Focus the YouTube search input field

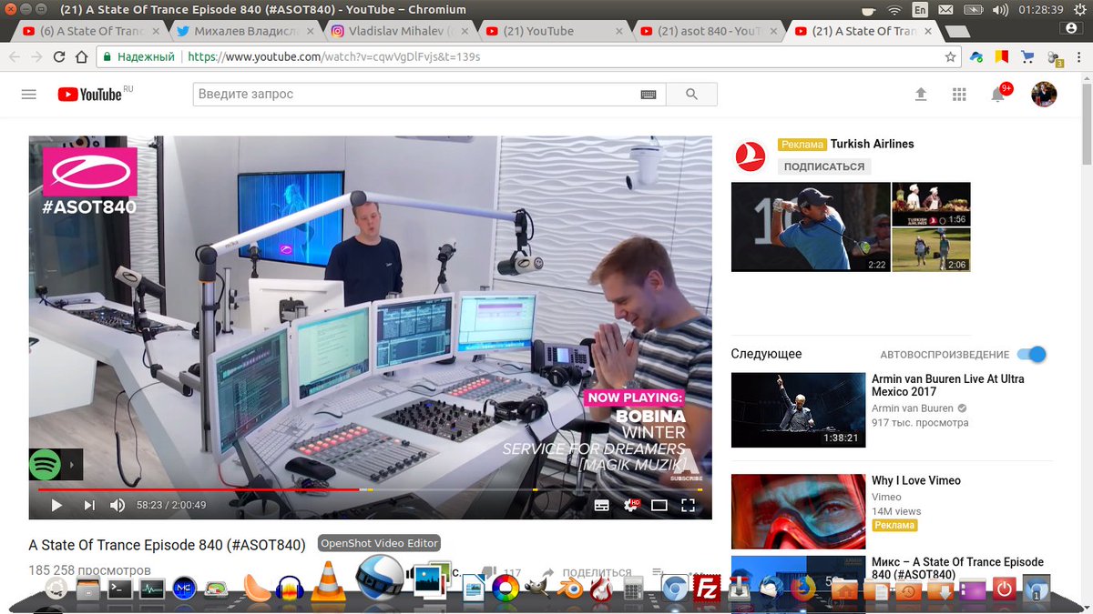click(417, 95)
